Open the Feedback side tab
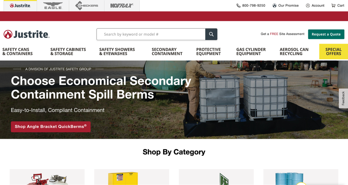This screenshot has width=348, height=185. [x=343, y=98]
